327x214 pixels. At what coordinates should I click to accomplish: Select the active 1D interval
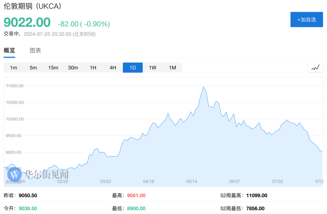(x=133, y=68)
